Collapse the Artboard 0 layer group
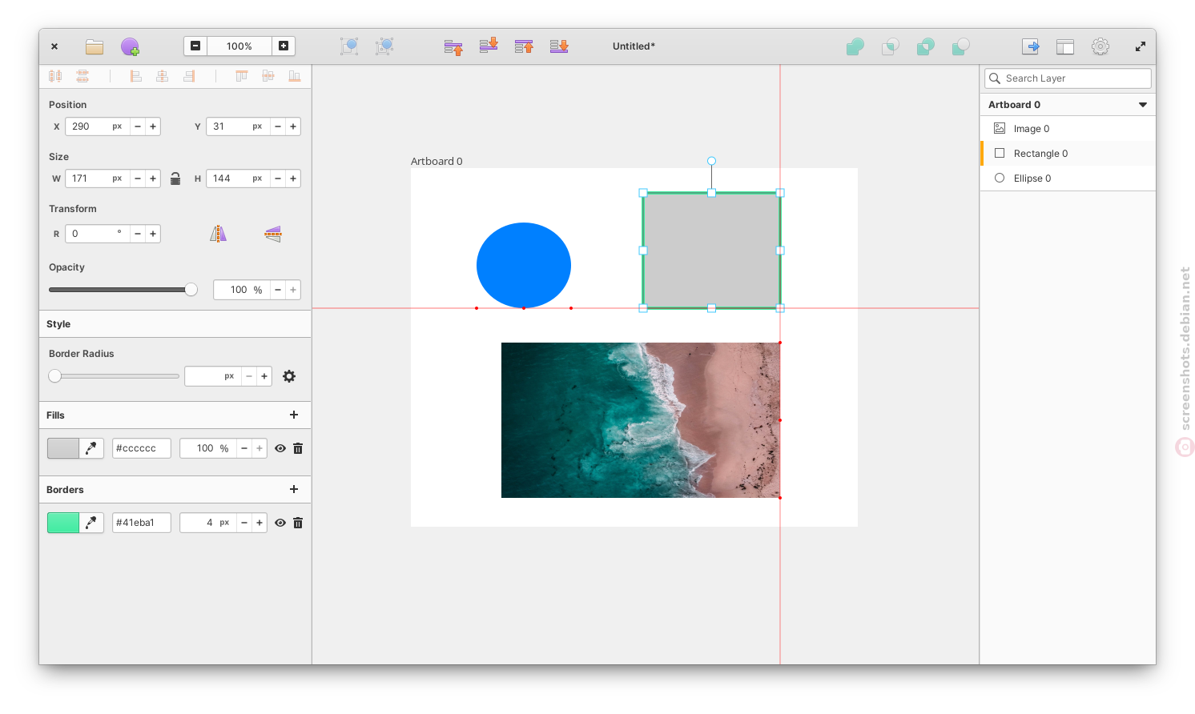The height and width of the screenshot is (714, 1195). pos(1143,105)
